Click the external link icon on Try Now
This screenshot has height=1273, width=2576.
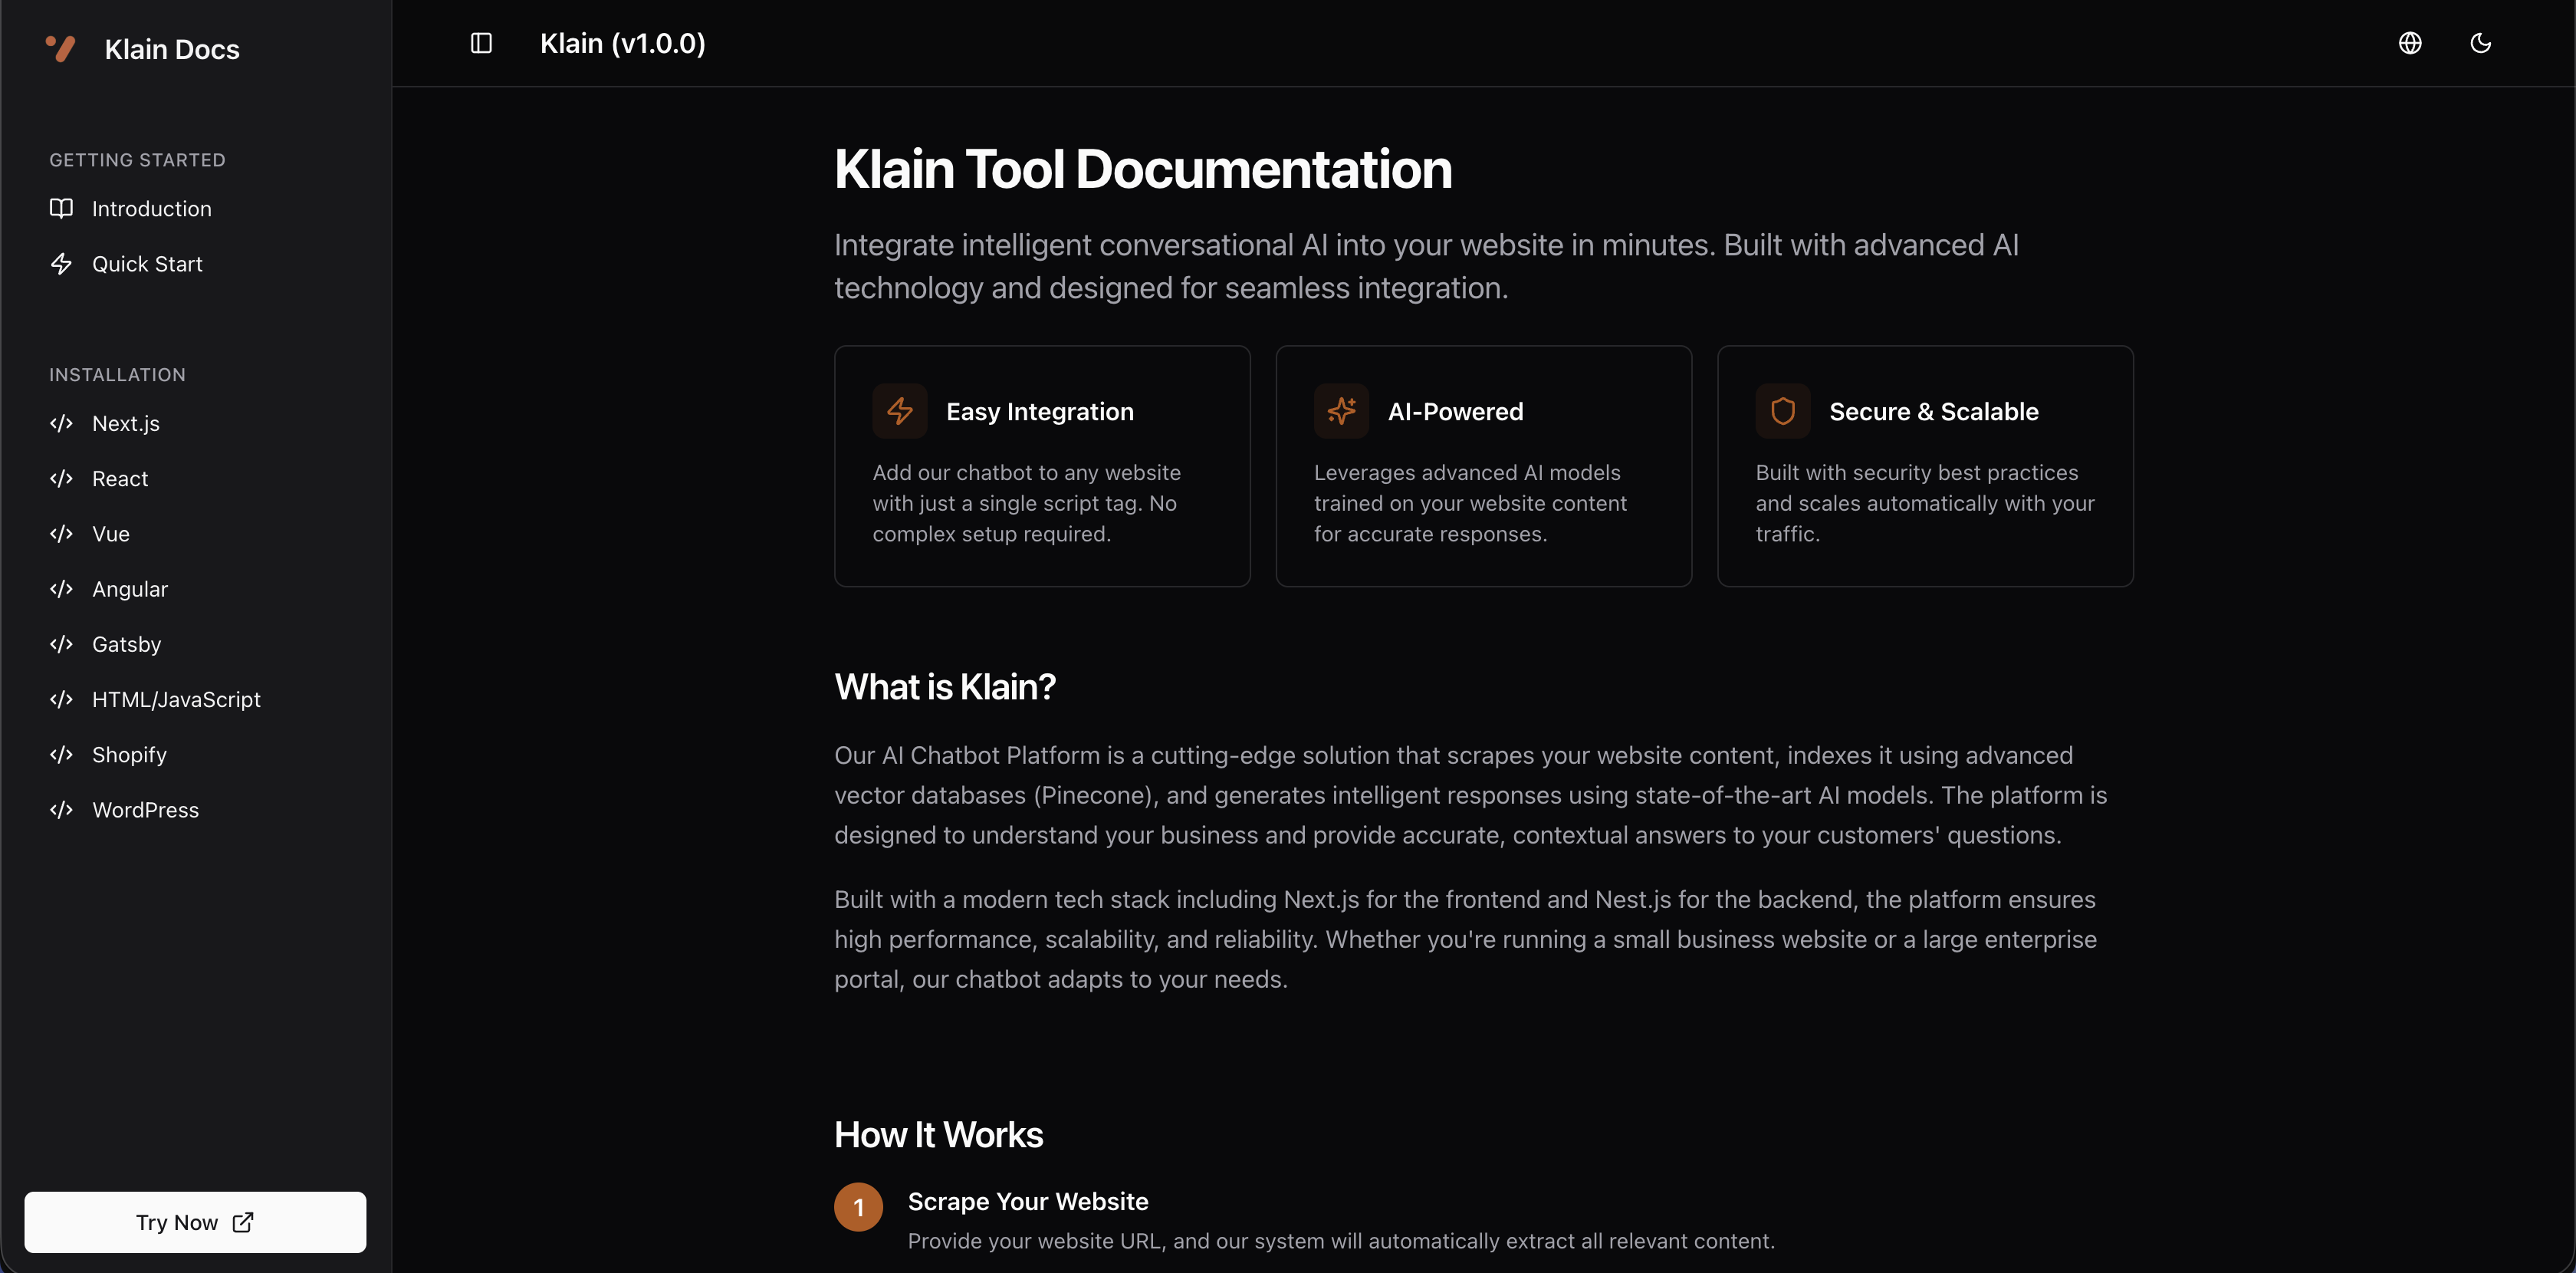243,1221
